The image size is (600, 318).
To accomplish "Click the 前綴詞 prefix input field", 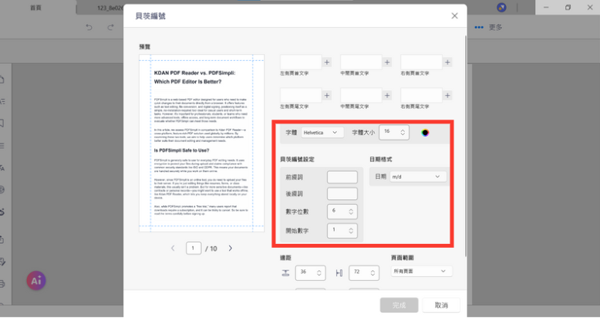I will 342,177.
